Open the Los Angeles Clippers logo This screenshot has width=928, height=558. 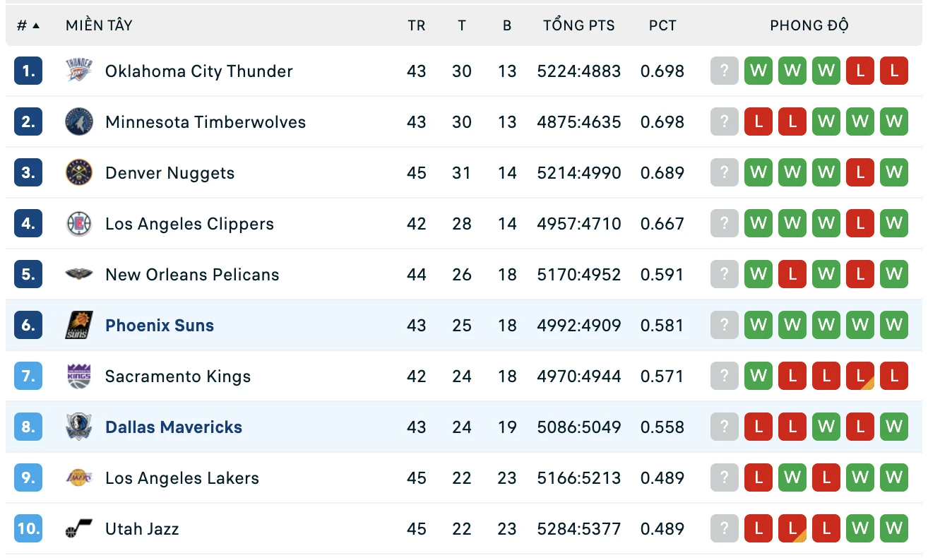[78, 223]
